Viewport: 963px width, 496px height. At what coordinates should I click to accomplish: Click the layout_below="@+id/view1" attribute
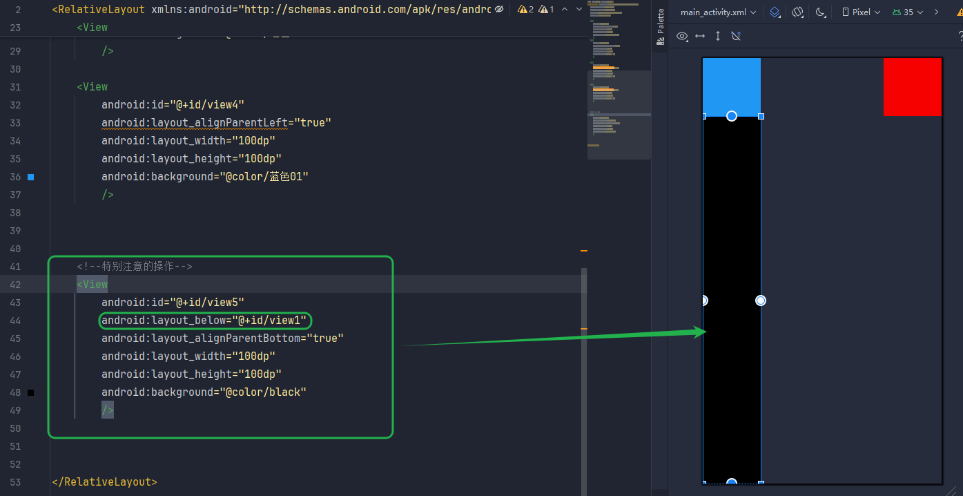click(204, 321)
